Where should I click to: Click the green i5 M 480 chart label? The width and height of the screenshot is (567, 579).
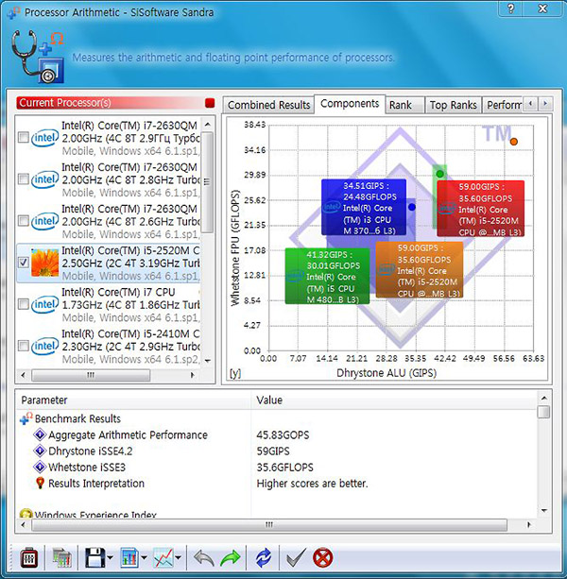coord(327,277)
